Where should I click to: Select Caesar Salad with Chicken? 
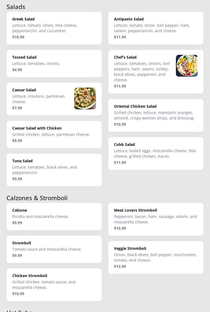[54, 134]
